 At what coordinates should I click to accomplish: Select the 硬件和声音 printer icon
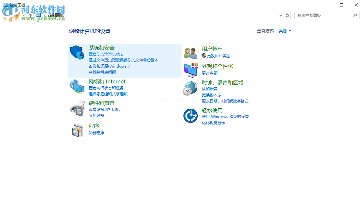pyautogui.click(x=77, y=108)
